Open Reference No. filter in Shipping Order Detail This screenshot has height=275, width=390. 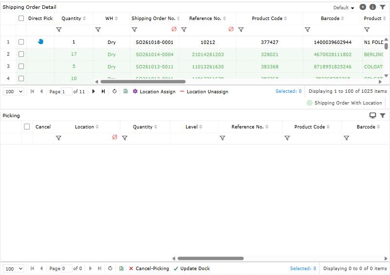click(184, 30)
